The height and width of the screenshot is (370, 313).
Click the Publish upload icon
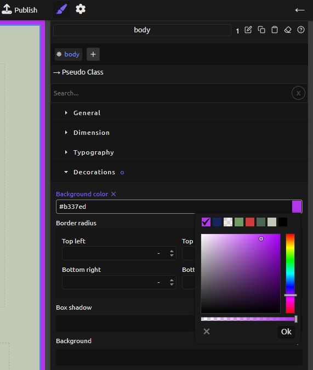click(7, 9)
